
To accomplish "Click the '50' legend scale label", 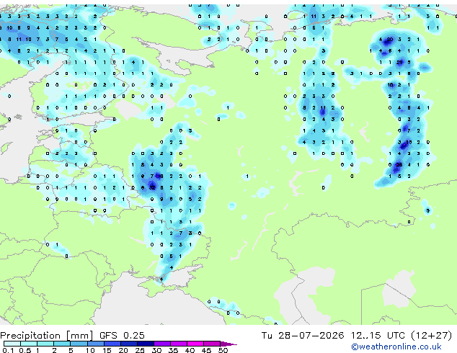I will 223,350.
